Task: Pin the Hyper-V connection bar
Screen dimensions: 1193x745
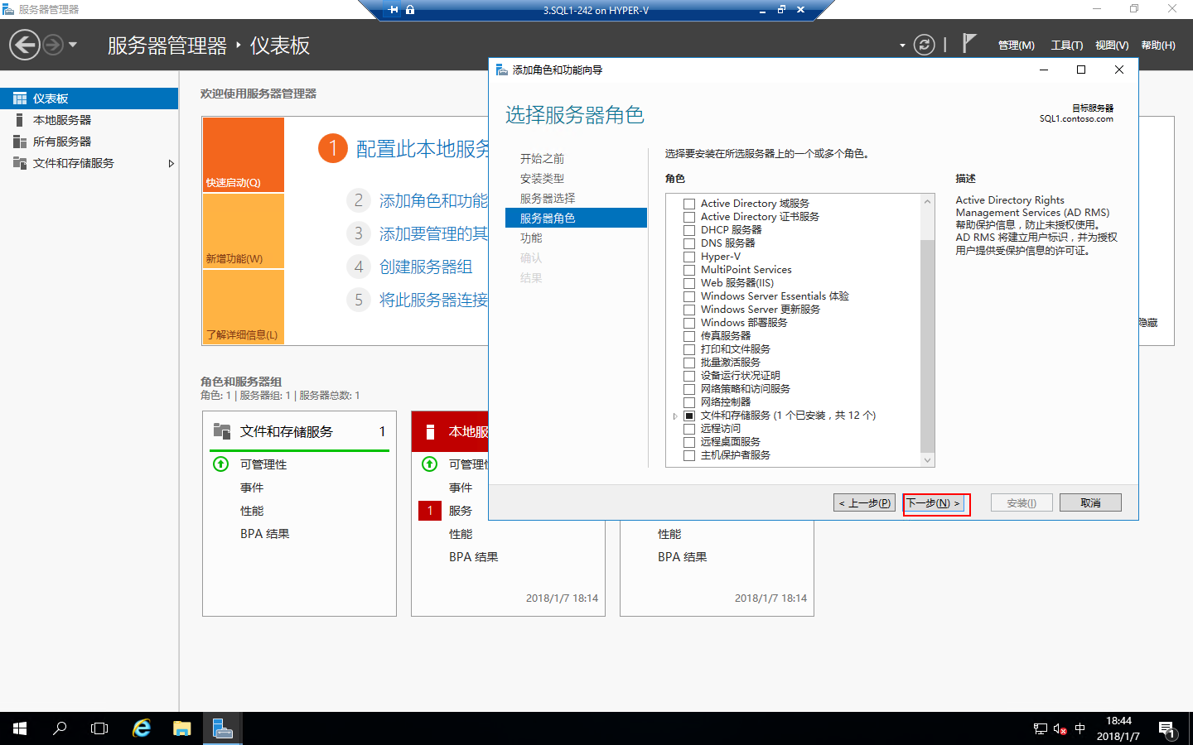Action: tap(393, 10)
